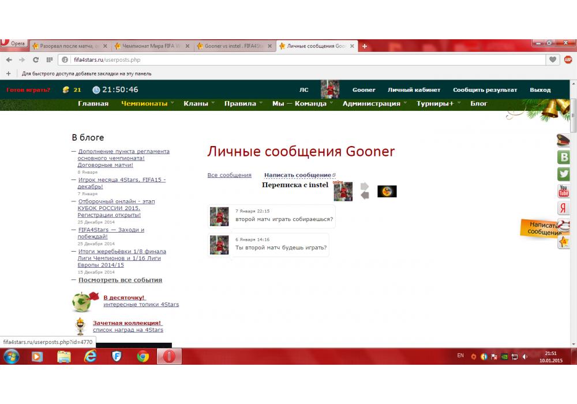Click instel's avatar thumbnail in conversation header

click(387, 191)
